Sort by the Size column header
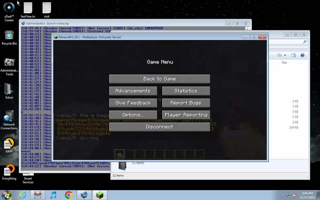This screenshot has height=200, width=320. (x=284, y=62)
